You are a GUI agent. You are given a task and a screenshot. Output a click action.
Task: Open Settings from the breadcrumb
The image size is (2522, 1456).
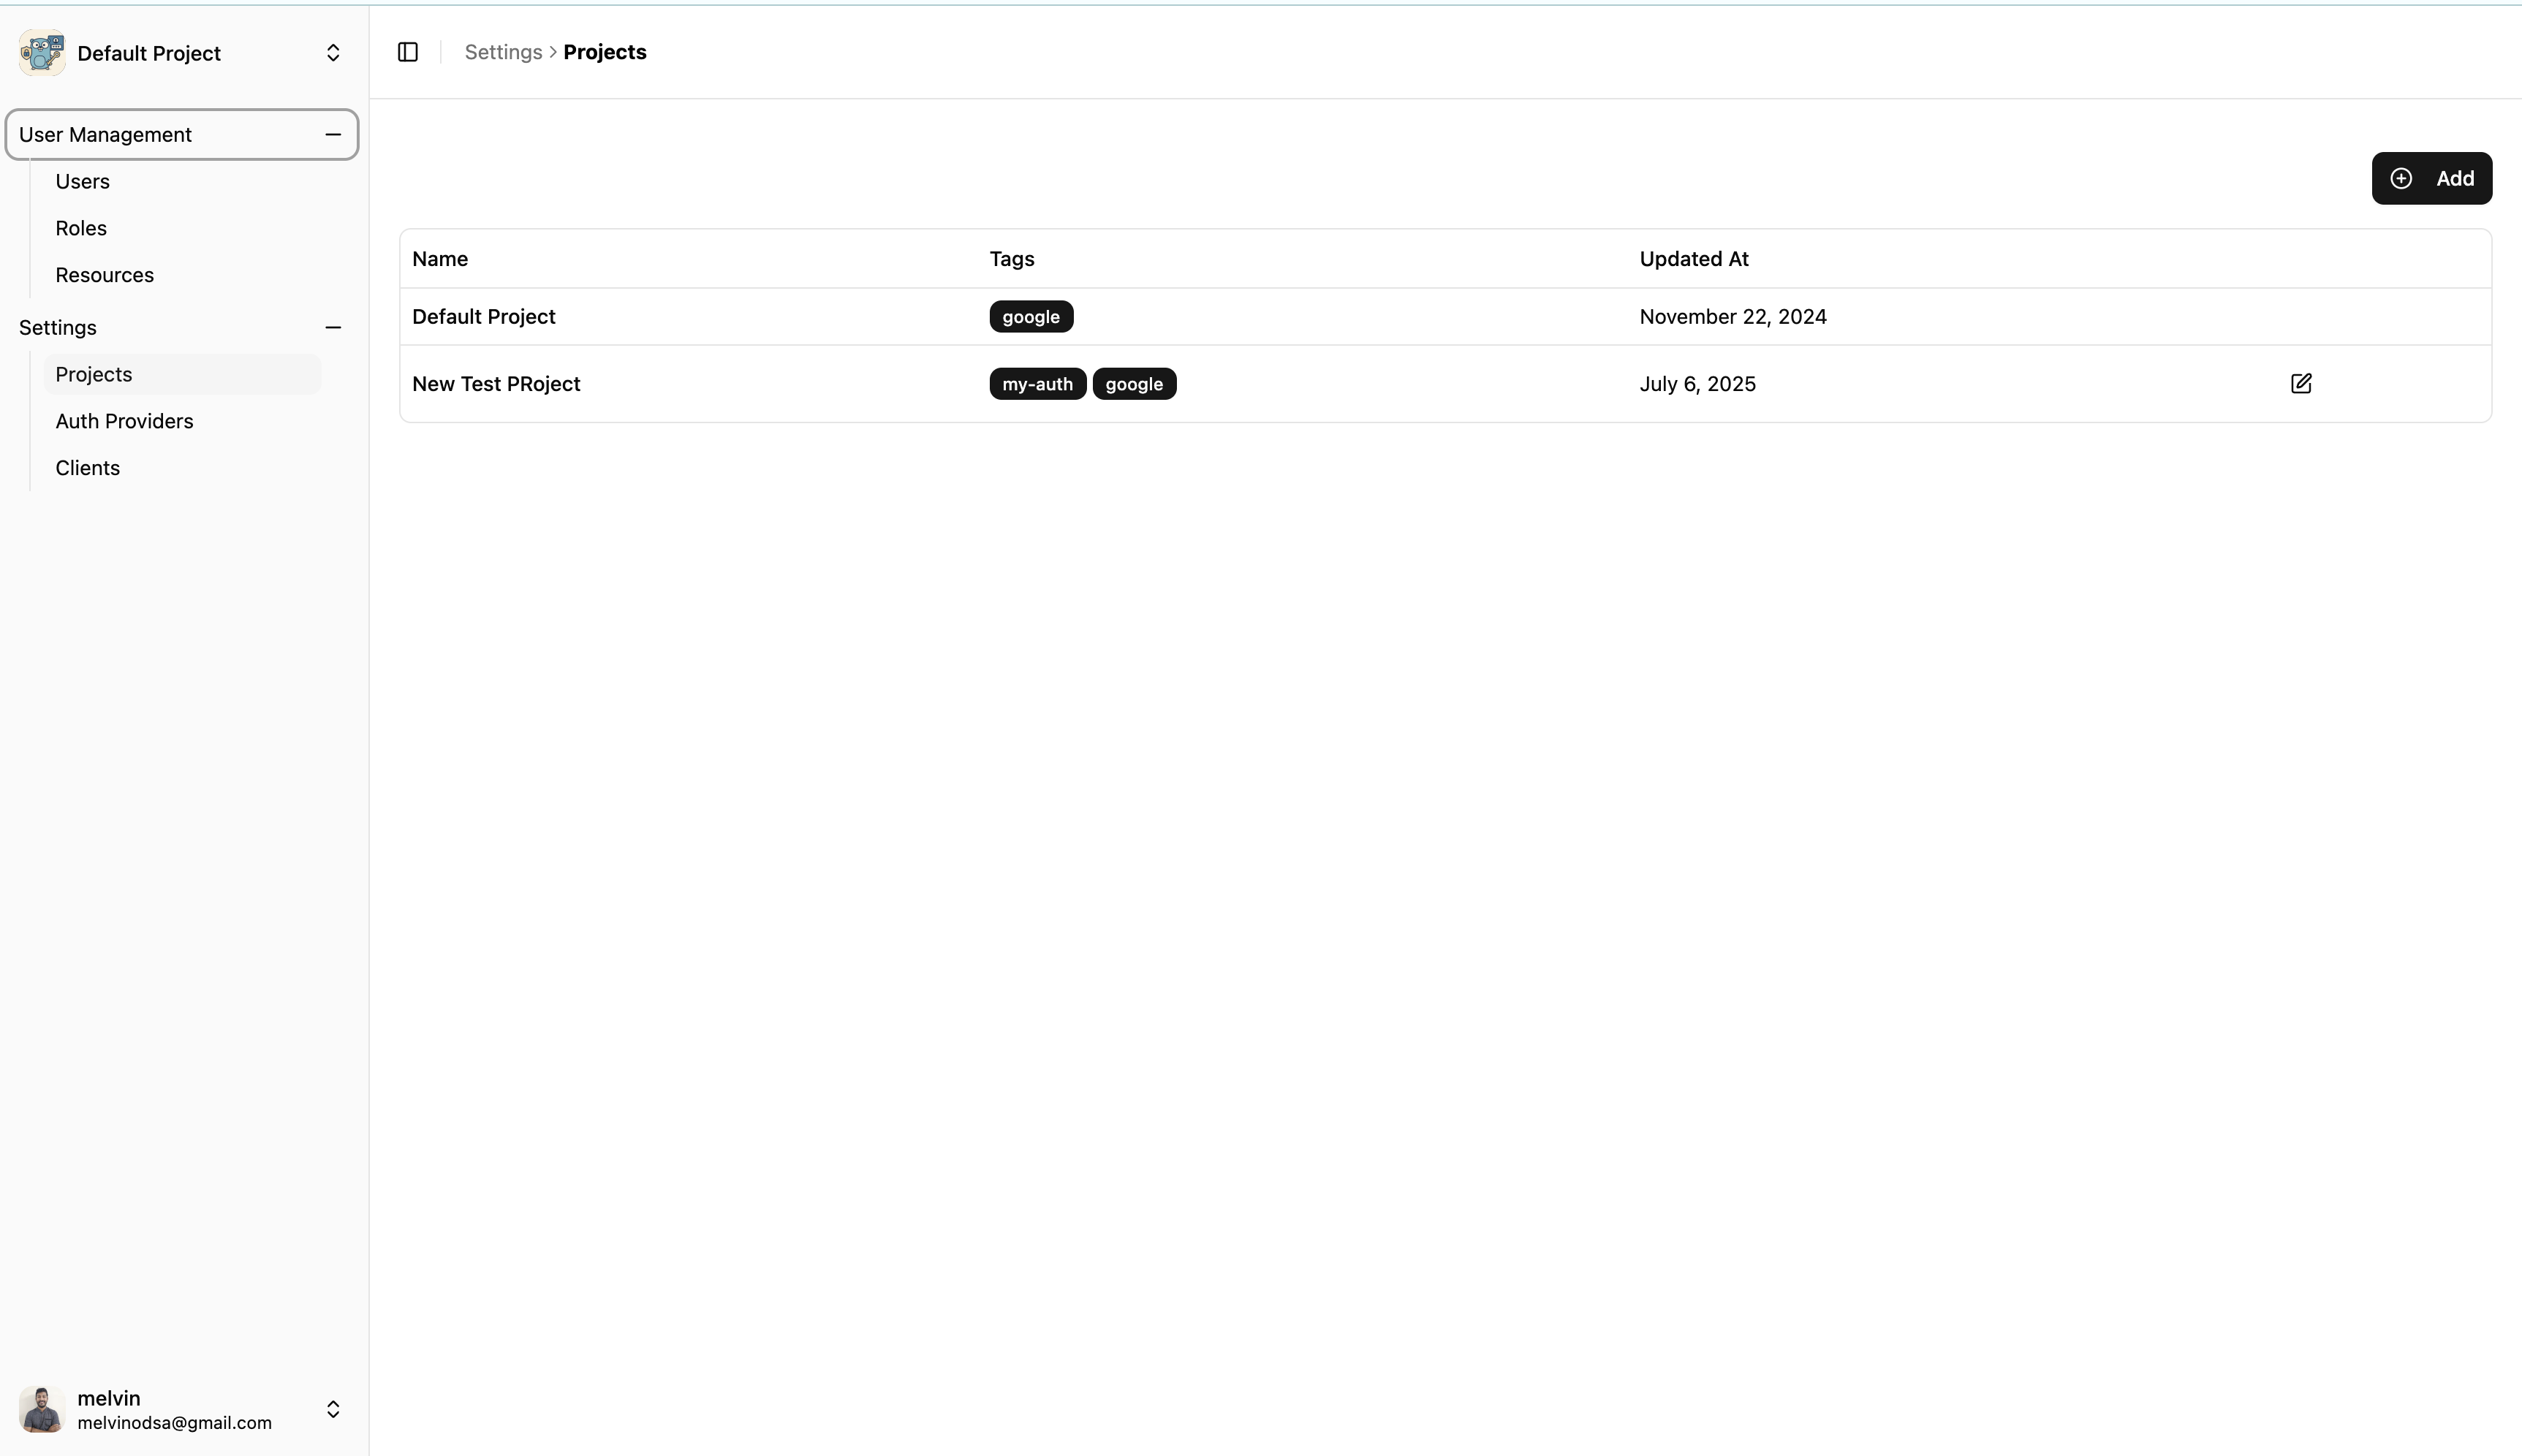click(502, 51)
